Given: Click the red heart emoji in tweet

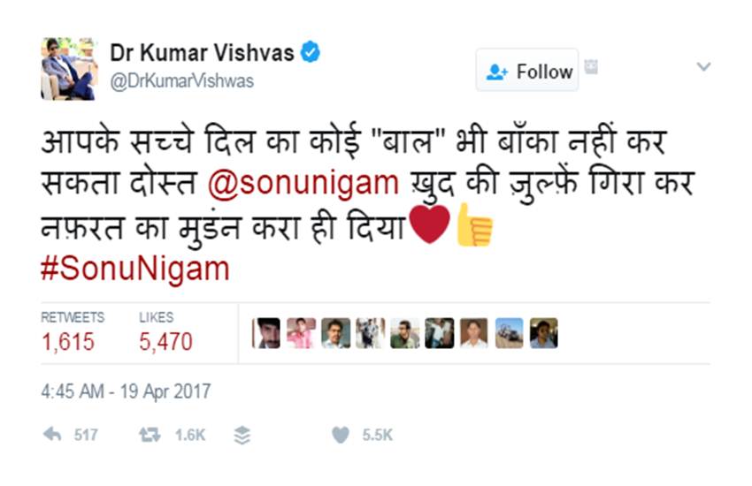Looking at the screenshot, I should [x=430, y=226].
